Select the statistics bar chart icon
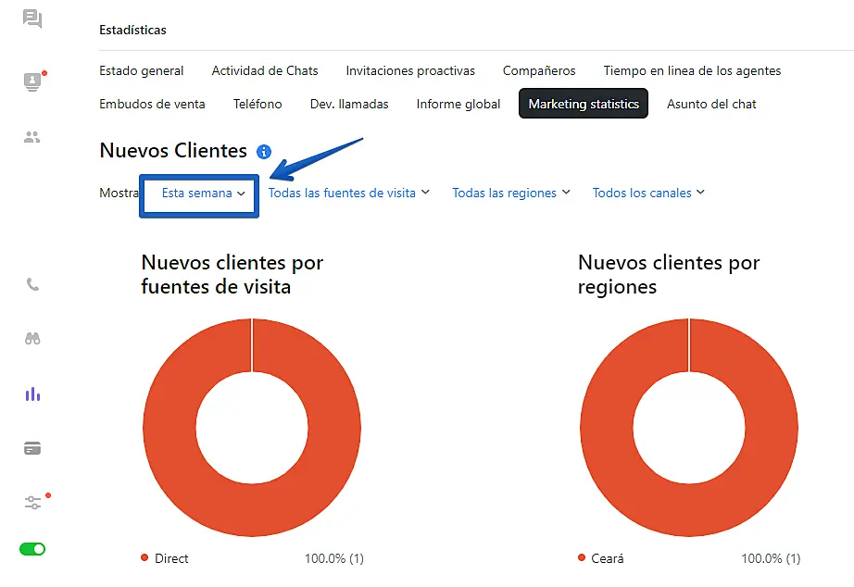This screenshot has height=587, width=854. 32,394
